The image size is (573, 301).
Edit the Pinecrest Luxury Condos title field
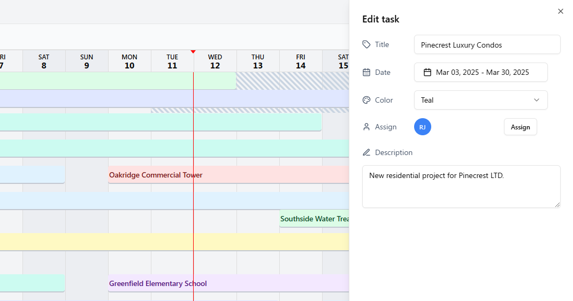pyautogui.click(x=487, y=45)
